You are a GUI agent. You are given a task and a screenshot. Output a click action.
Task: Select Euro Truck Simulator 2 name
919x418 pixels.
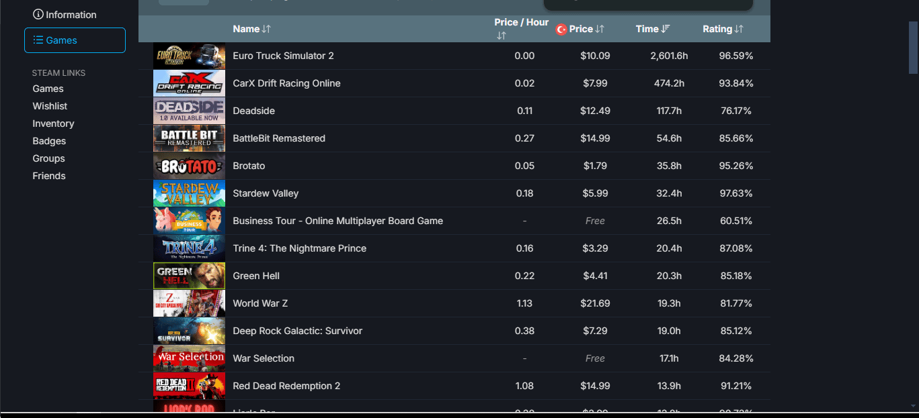283,56
